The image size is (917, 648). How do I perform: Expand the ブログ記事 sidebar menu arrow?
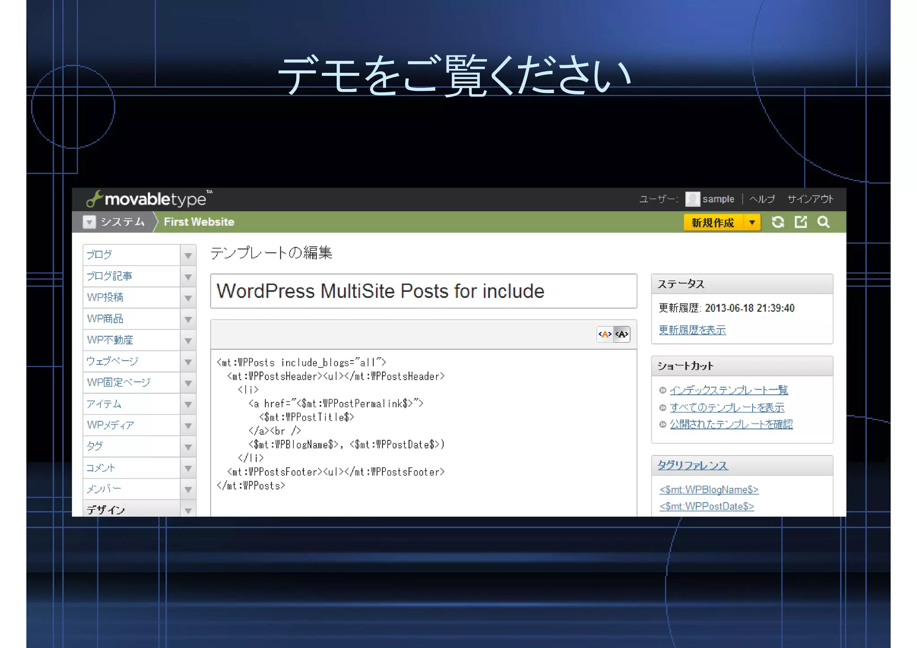188,277
